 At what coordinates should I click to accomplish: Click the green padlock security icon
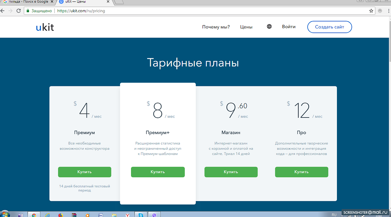coord(28,11)
